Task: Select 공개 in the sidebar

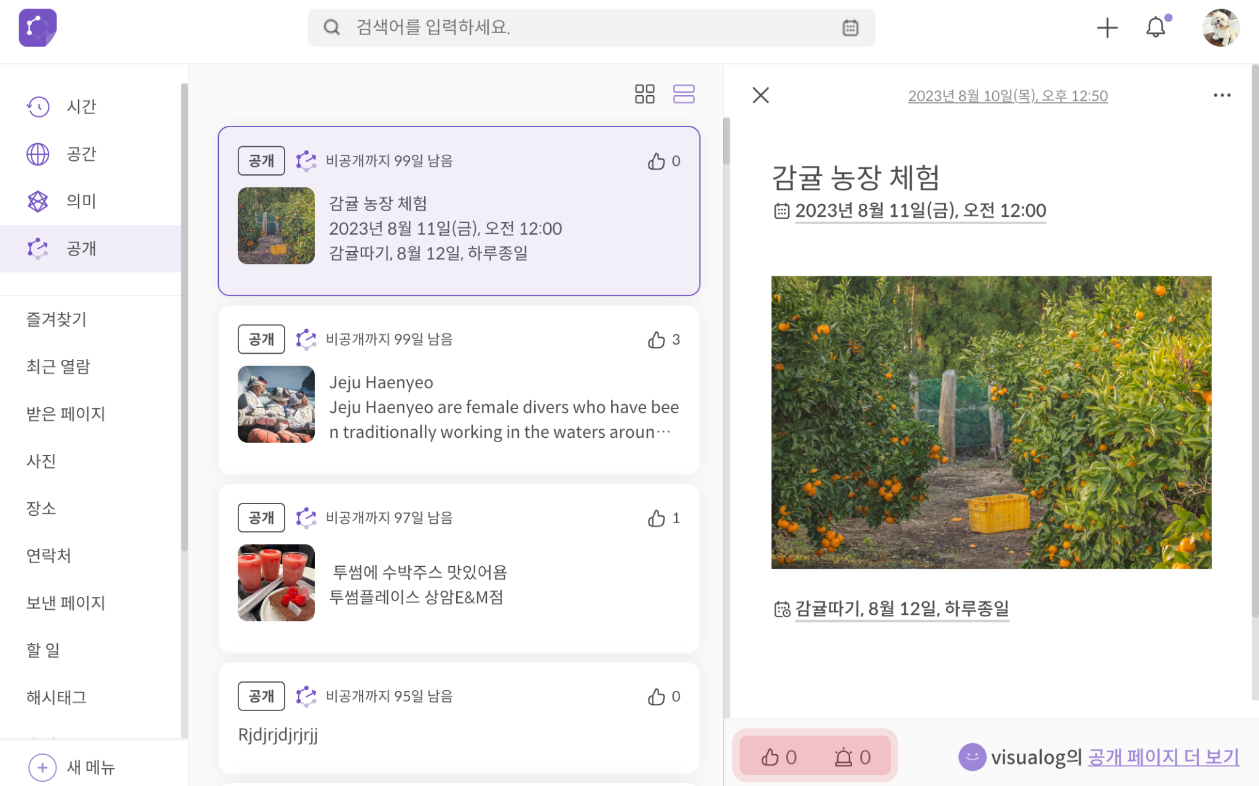Action: tap(90, 249)
